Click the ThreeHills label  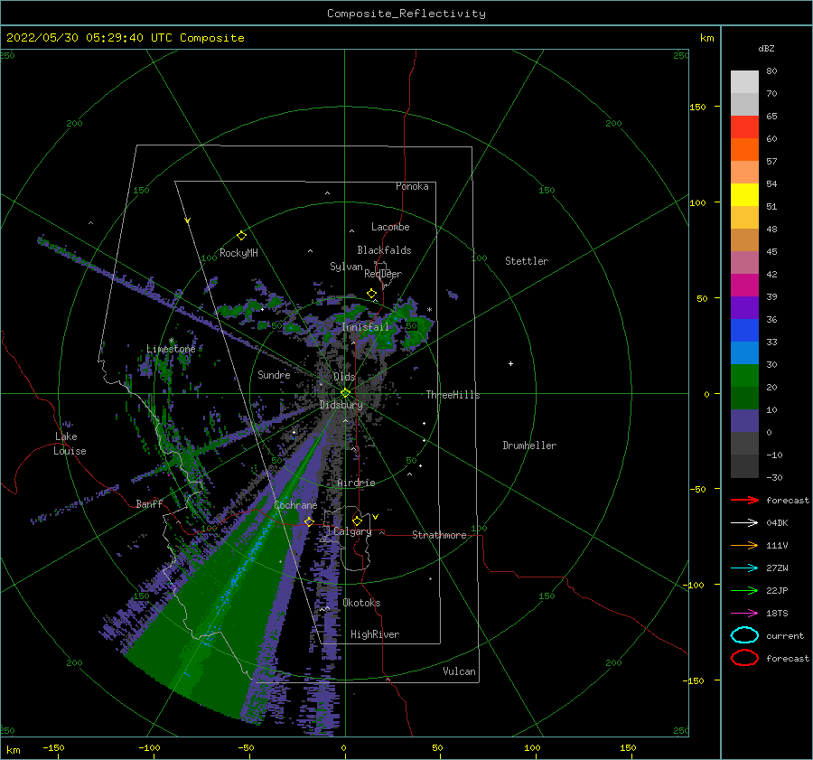pyautogui.click(x=453, y=395)
